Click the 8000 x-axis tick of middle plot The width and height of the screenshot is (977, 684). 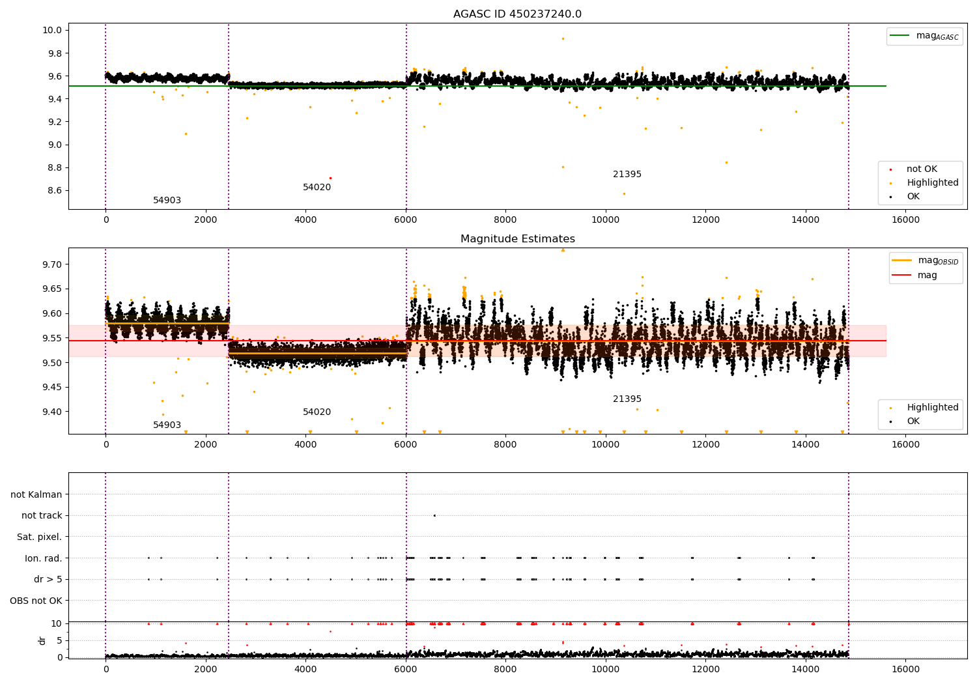coord(505,445)
